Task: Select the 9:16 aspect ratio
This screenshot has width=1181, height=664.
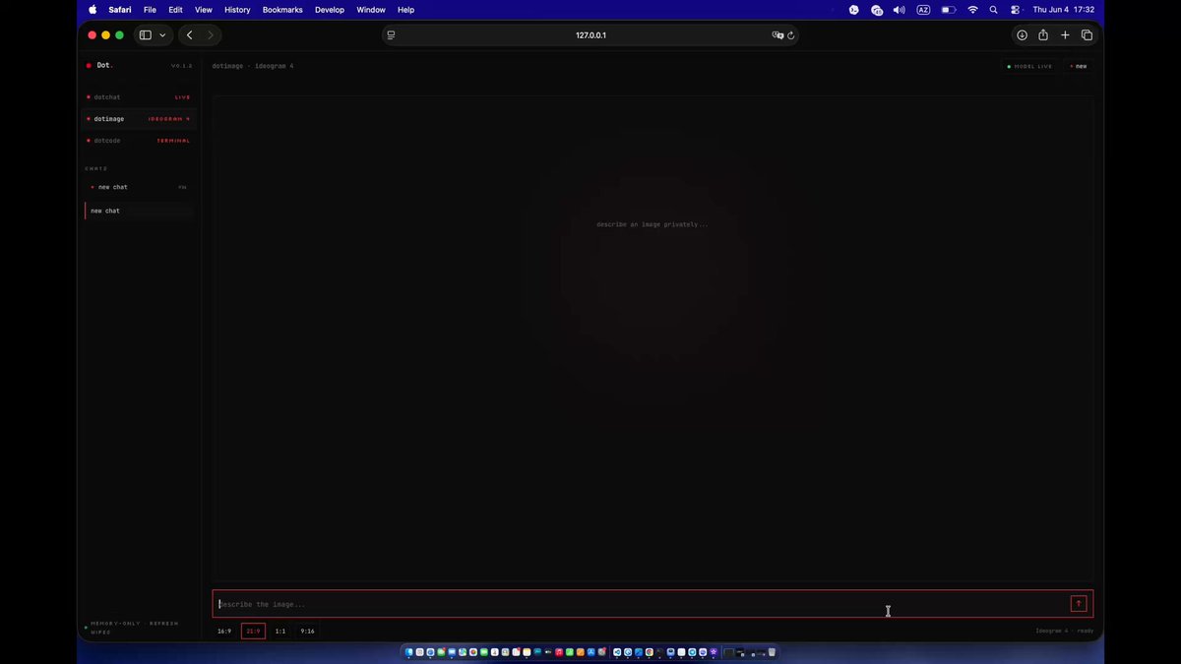Action: [x=308, y=632]
